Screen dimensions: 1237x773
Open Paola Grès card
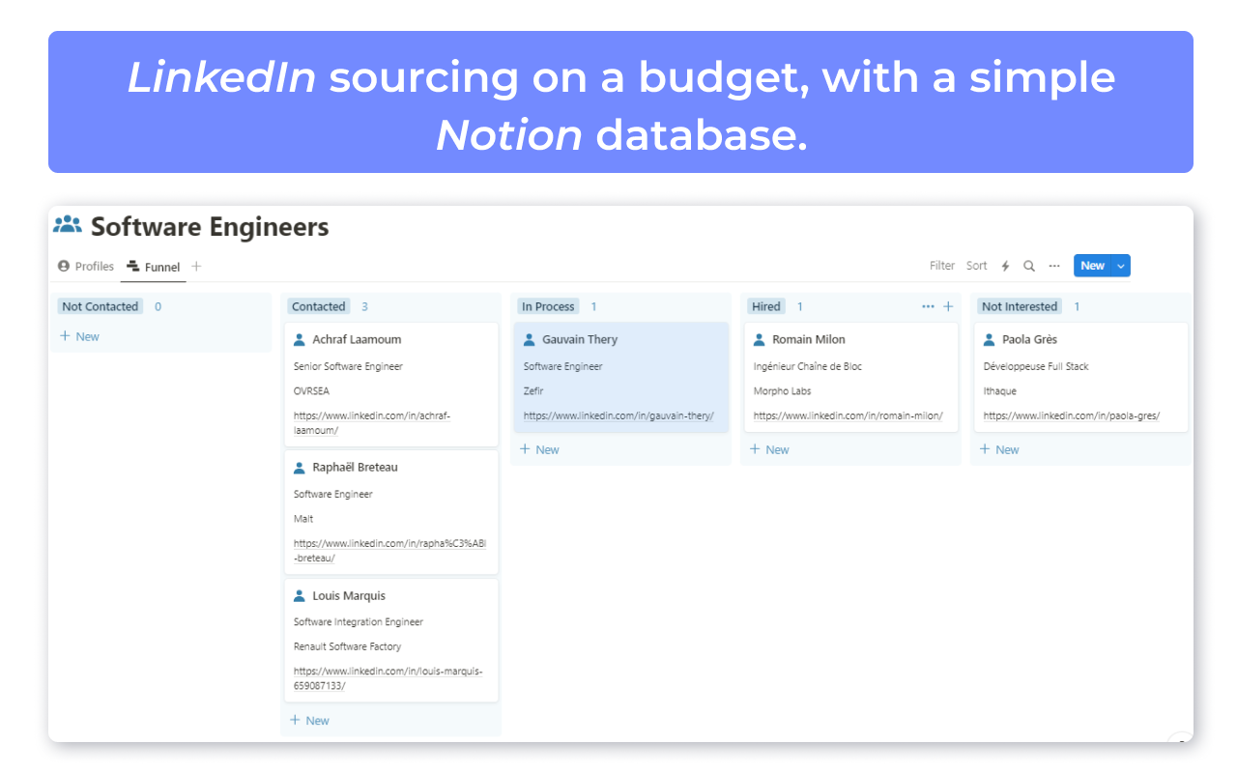[x=1081, y=377]
